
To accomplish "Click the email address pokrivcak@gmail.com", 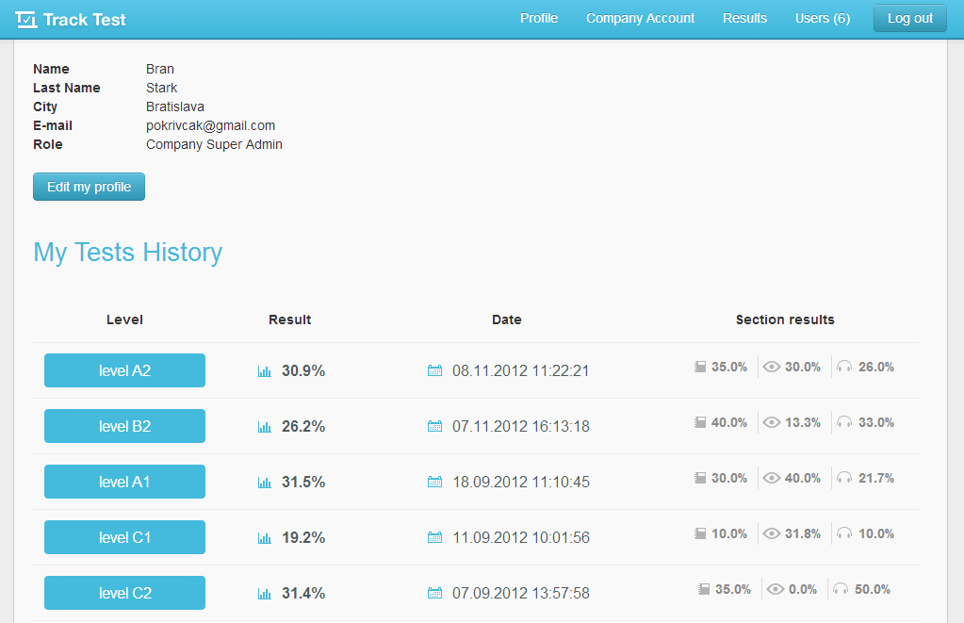I will 210,125.
